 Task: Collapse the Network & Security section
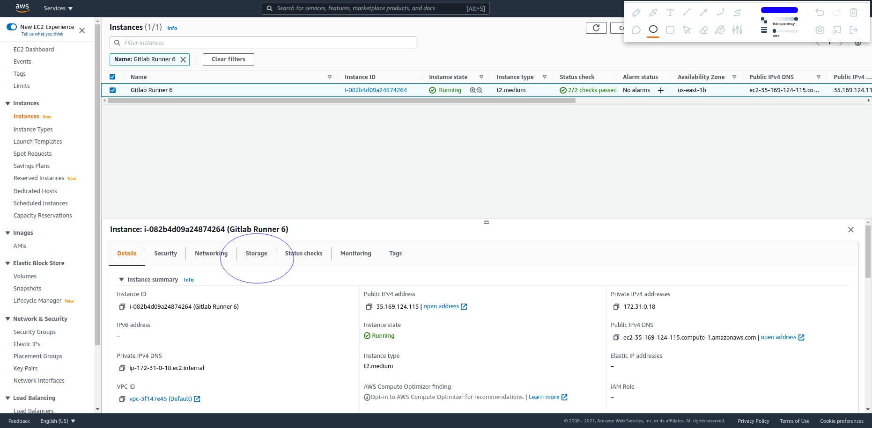click(7, 319)
